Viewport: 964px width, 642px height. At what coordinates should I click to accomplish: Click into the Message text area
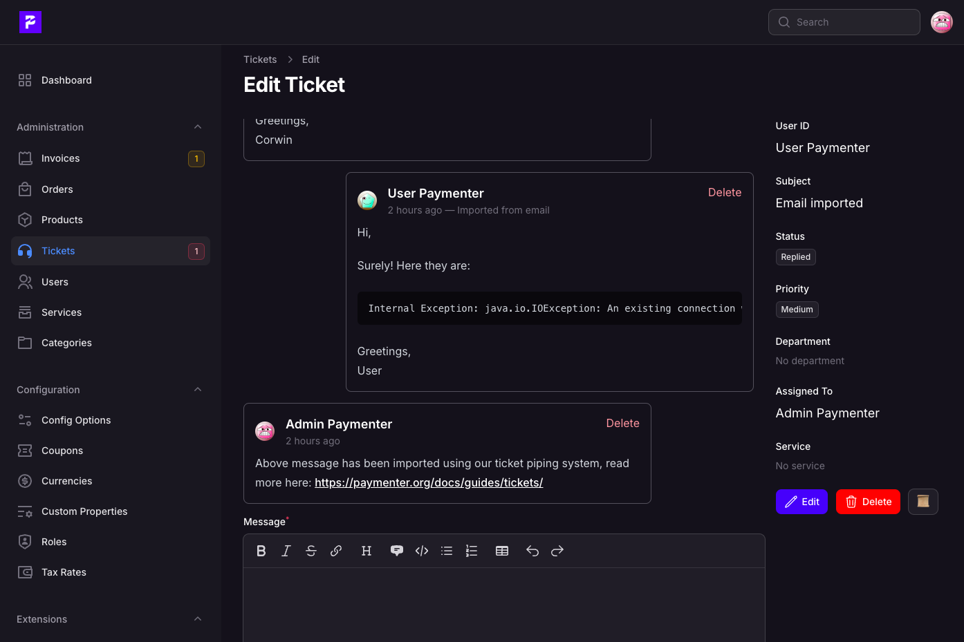(x=504, y=605)
